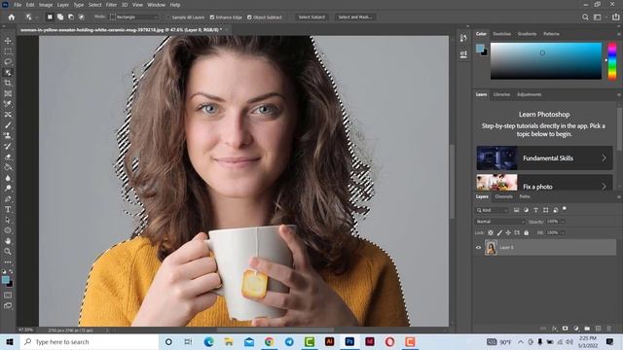The image size is (623, 350).
Task: Add a layer style (fx)
Action: click(x=555, y=329)
